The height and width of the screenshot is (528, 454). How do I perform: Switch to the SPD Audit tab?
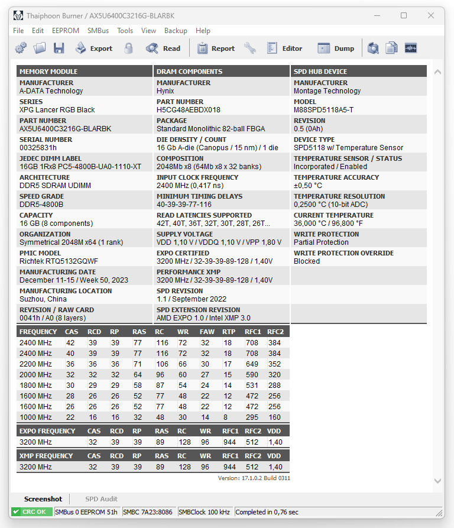coord(101,498)
